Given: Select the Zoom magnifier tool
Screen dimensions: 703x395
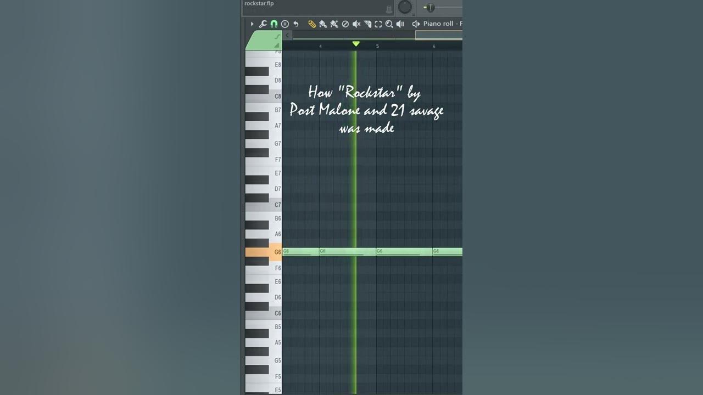Looking at the screenshot, I should pyautogui.click(x=389, y=24).
